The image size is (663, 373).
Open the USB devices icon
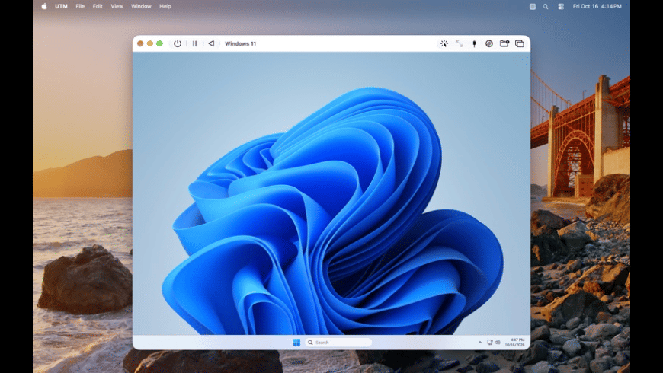[x=475, y=43]
